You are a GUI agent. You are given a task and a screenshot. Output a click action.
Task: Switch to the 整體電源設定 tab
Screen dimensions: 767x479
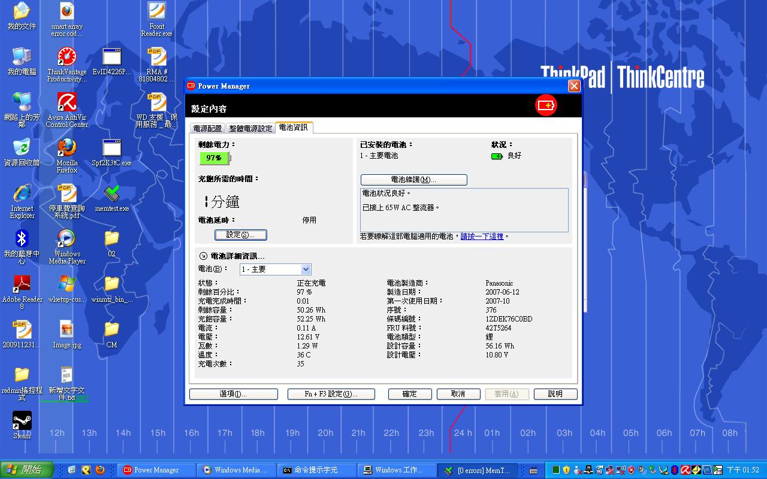(x=250, y=128)
